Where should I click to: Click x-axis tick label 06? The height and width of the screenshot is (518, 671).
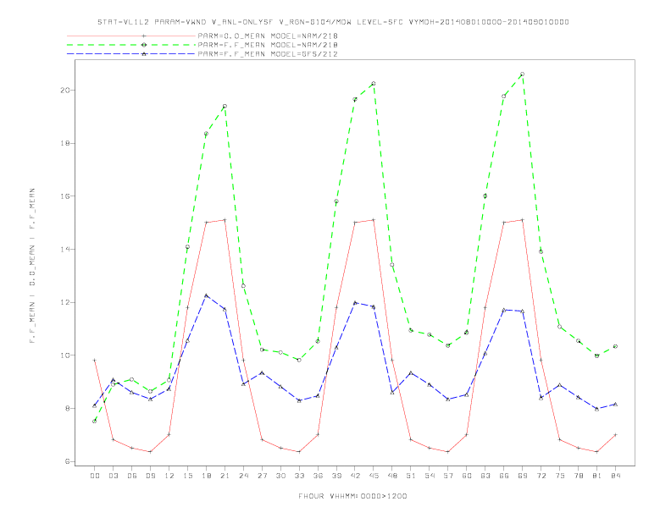[x=132, y=476]
